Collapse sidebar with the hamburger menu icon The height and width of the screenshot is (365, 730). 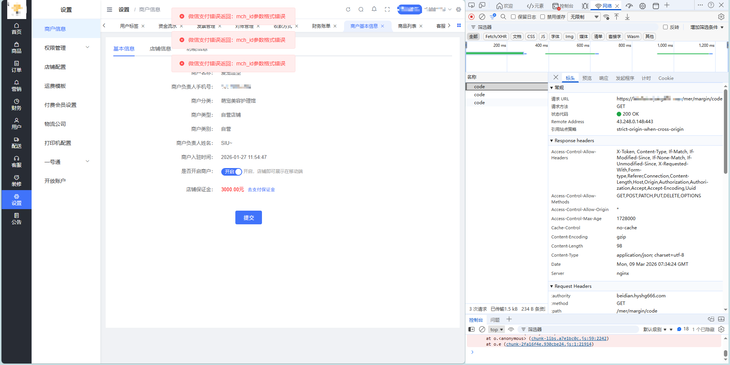point(109,10)
